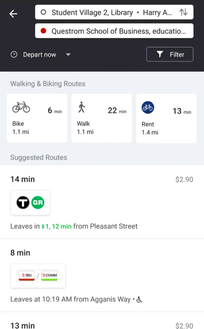Edit the Questrom School of Business destination
Screen dimensions: 204x329
click(x=114, y=31)
